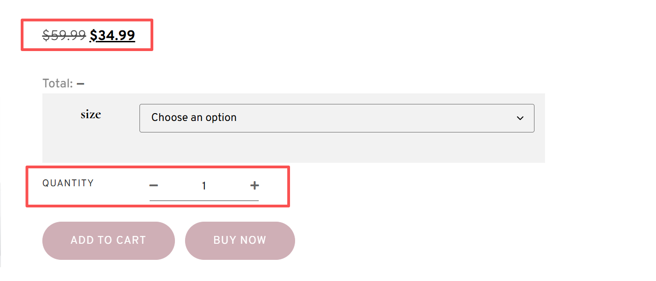
Task: Focus the quantity number field showing 1
Action: click(204, 186)
